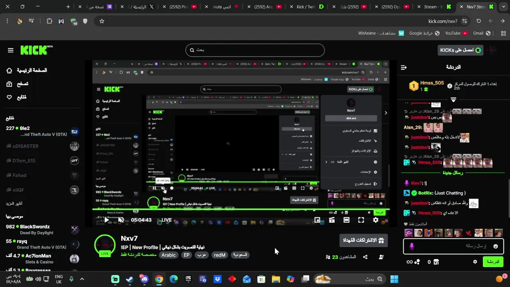This screenshot has width=510, height=287.
Task: Open Hmss_505 top gifter entry
Action: [x=427, y=86]
